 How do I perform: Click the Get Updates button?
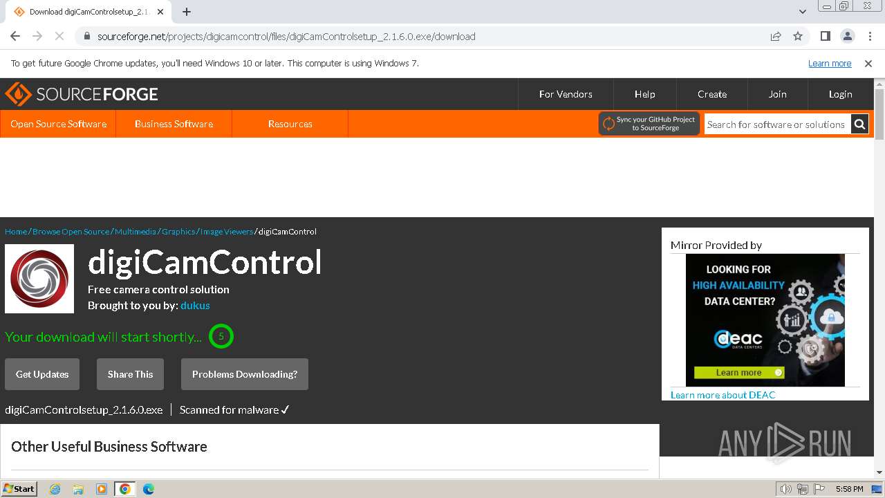[x=42, y=374]
